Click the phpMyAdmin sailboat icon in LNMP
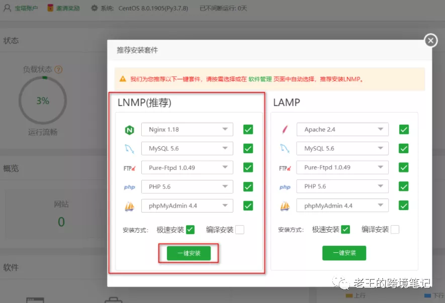The width and height of the screenshot is (445, 303). (x=129, y=206)
